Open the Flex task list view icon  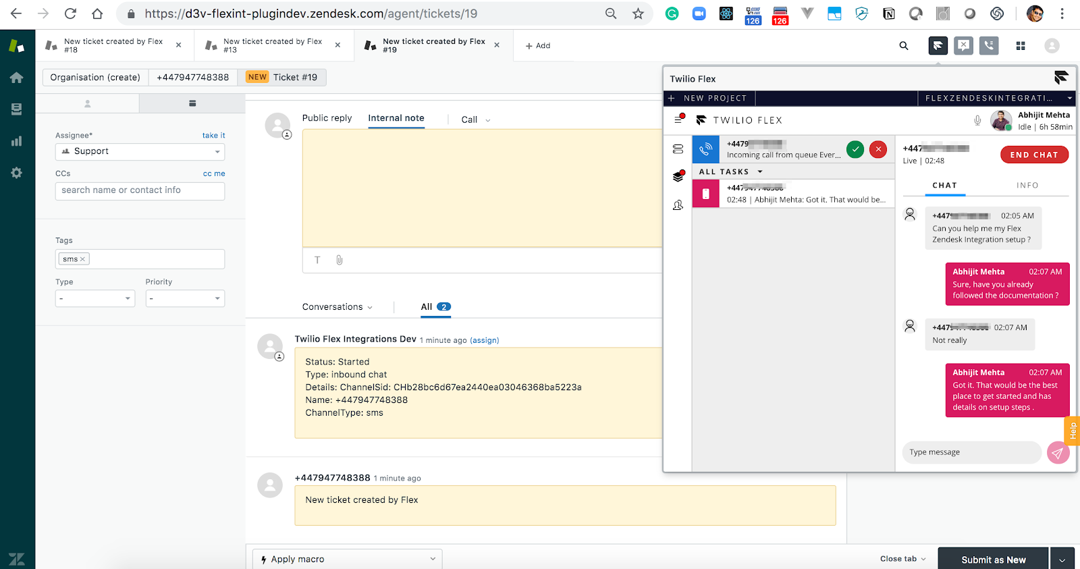[678, 149]
